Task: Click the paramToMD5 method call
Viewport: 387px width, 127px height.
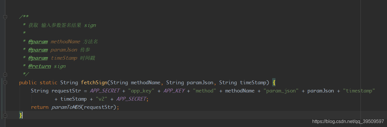Action: pos(66,107)
